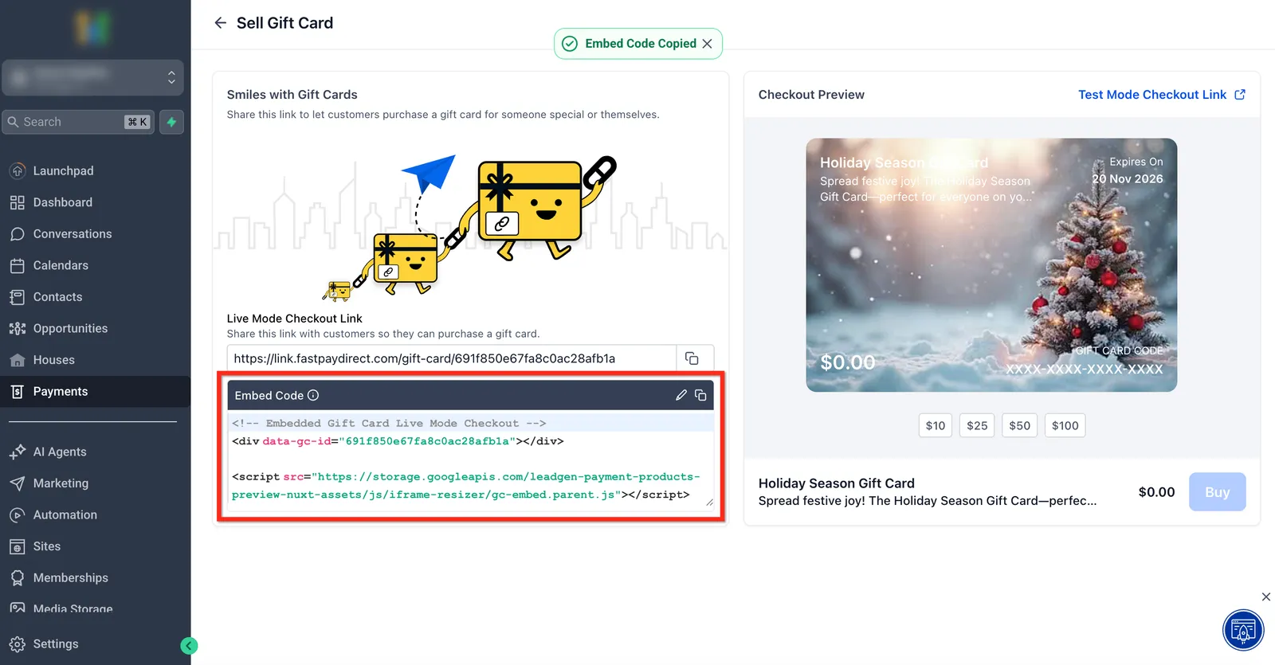Open the Test Mode Checkout Link

[1161, 95]
